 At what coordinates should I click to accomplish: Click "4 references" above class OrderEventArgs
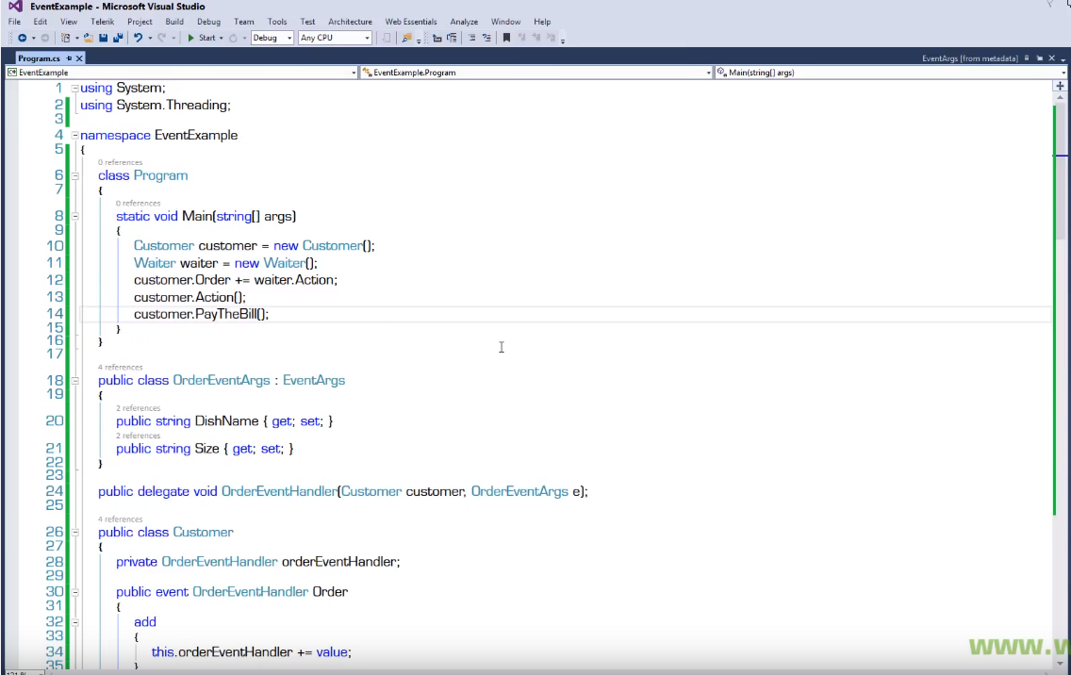121,368
